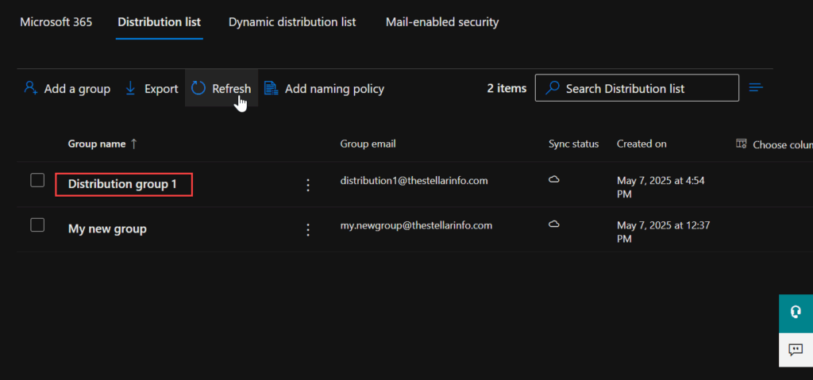Select the Distribution group 1 checkbox
The height and width of the screenshot is (380, 813).
click(37, 180)
